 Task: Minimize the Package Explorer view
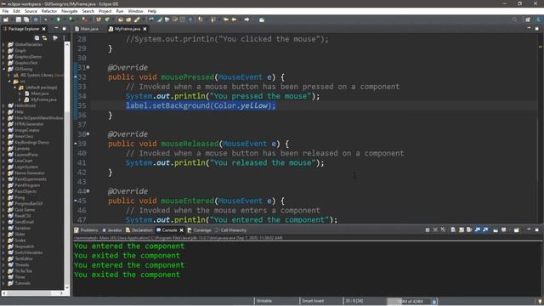pyautogui.click(x=56, y=28)
